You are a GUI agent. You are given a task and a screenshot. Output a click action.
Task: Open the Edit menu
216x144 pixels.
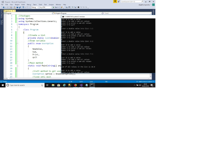coord(7,5)
